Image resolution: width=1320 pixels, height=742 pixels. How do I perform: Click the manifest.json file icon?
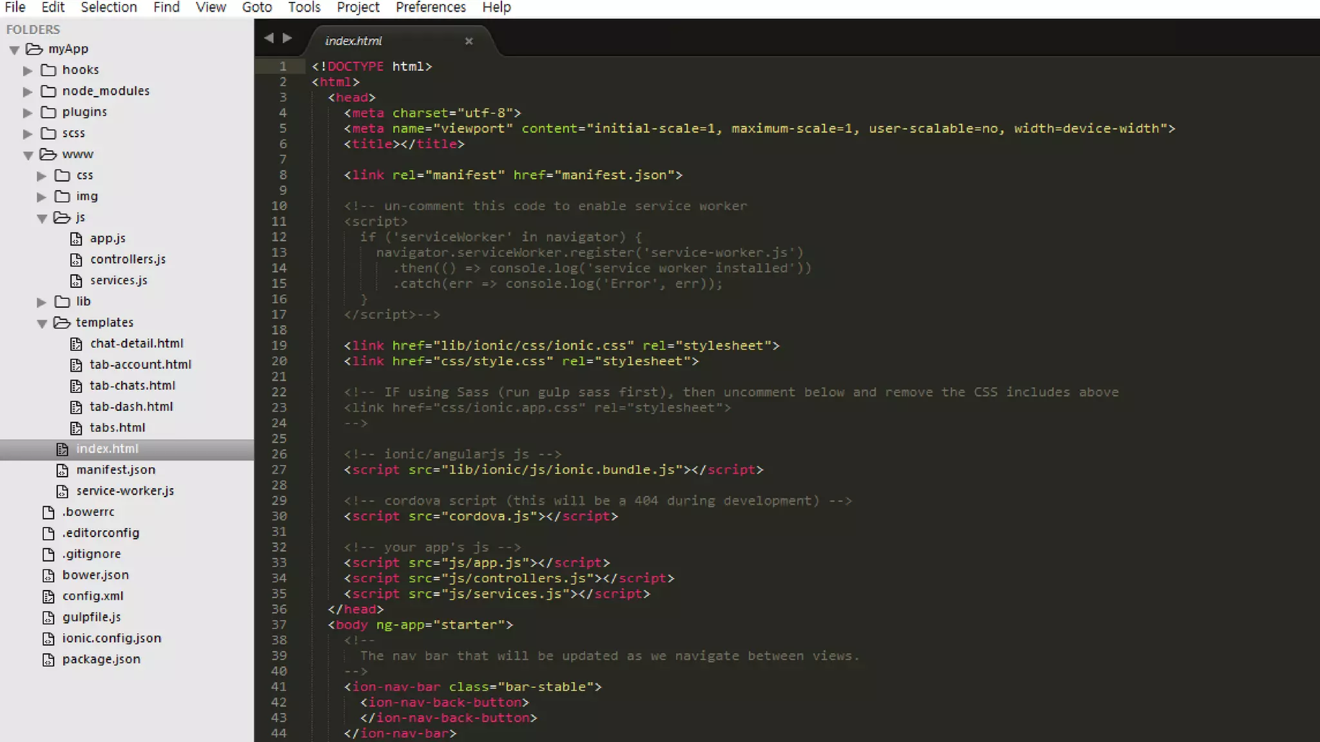coord(62,470)
